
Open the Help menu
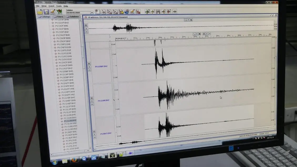click(66, 6)
